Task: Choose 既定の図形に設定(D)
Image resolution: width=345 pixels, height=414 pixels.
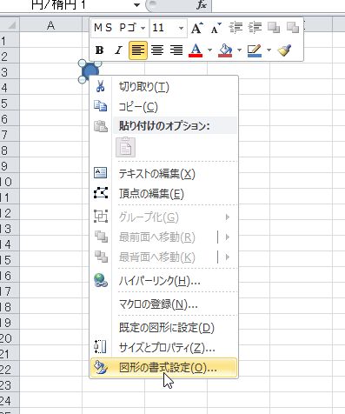Action: 164,328
